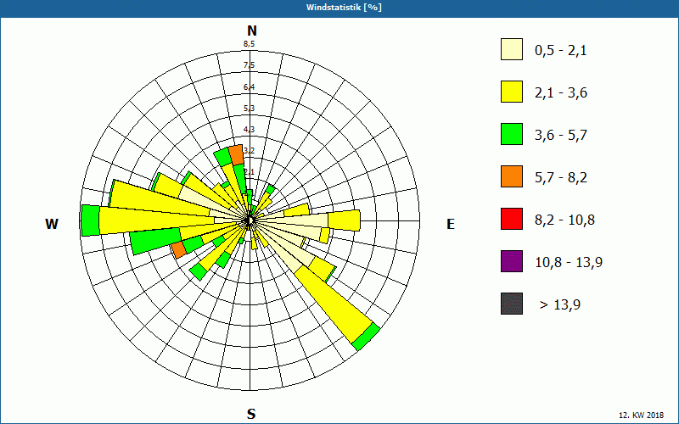Click the '5,3' radial axis value
The image size is (679, 424).
pos(249,109)
